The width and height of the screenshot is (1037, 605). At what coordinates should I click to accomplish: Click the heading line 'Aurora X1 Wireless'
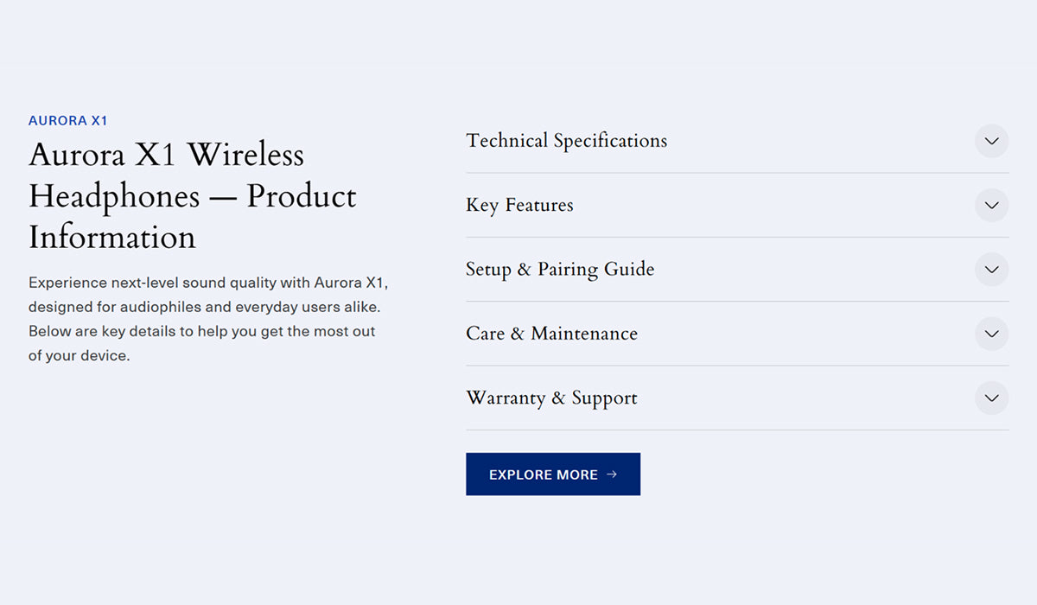166,156
